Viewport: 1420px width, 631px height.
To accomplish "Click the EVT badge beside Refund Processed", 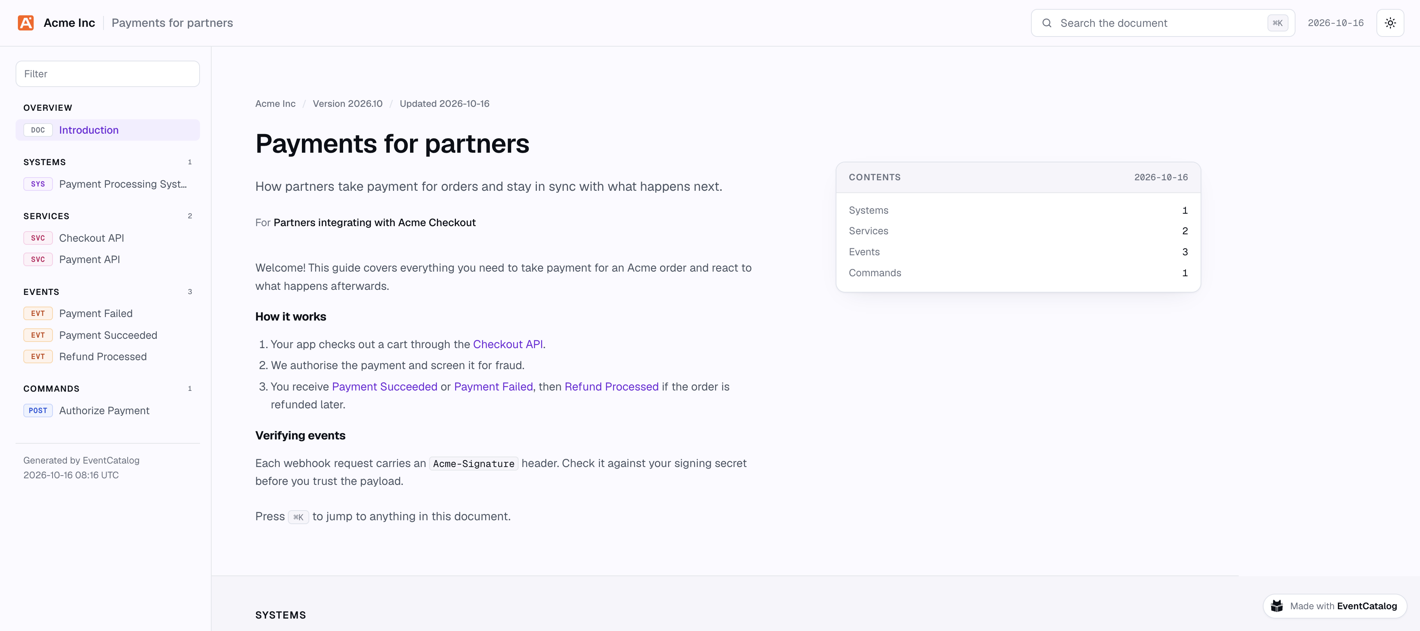I will (38, 357).
